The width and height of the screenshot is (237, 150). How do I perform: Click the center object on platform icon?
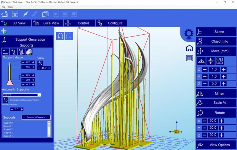210,61
